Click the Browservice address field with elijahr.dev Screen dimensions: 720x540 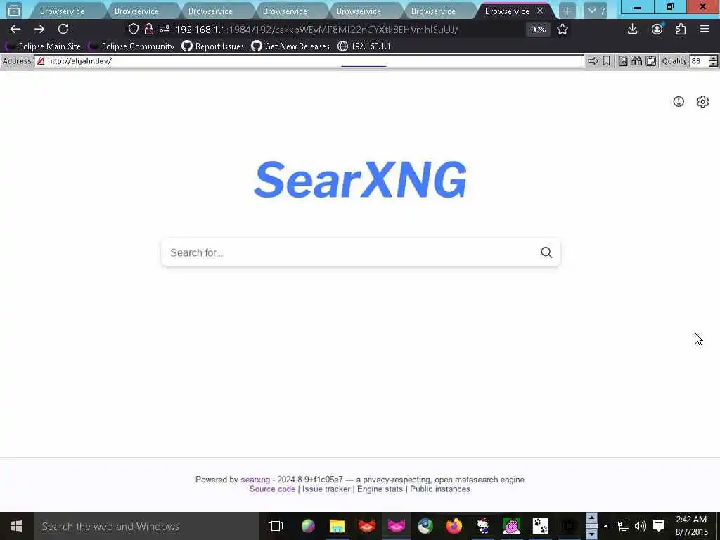point(309,61)
